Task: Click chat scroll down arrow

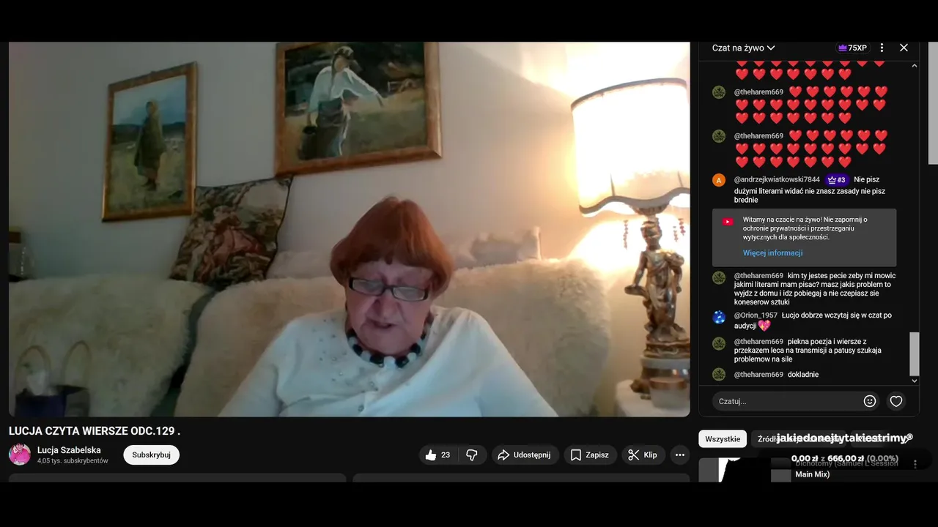Action: (x=914, y=381)
